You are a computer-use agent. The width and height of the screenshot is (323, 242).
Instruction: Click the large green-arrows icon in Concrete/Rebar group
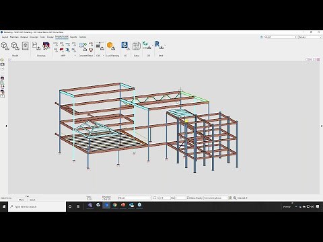[83, 46]
